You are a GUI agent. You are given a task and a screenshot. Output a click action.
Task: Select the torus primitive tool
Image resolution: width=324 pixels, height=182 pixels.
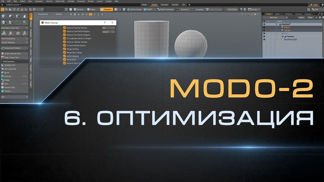pyautogui.click(x=4, y=22)
